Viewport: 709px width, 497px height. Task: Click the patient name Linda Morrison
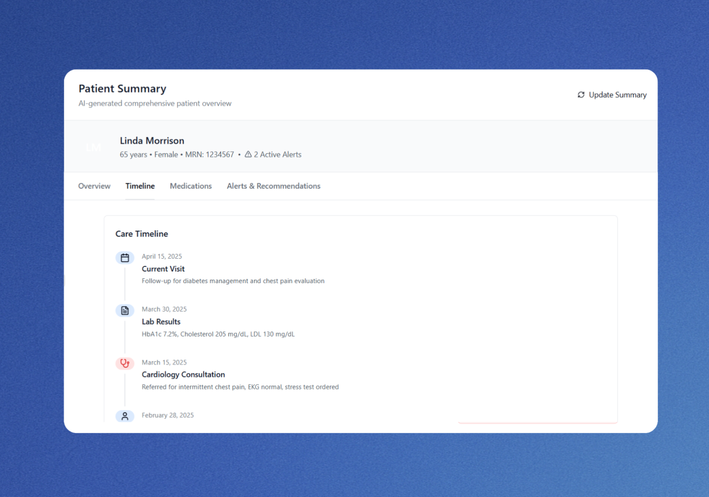coord(152,141)
